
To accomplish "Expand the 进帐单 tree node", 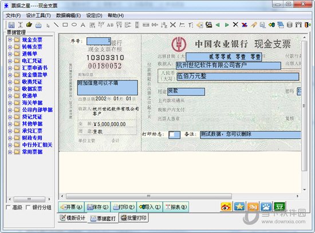I will pyautogui.click(x=10, y=54).
